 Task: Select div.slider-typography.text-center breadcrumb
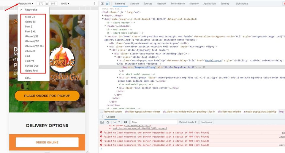[142, 112]
